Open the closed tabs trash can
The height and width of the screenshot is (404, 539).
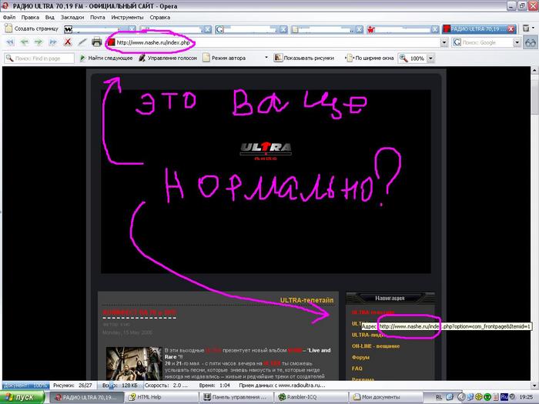(x=526, y=28)
